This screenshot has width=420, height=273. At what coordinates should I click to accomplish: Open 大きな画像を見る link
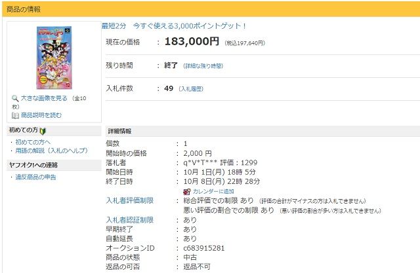(x=44, y=98)
